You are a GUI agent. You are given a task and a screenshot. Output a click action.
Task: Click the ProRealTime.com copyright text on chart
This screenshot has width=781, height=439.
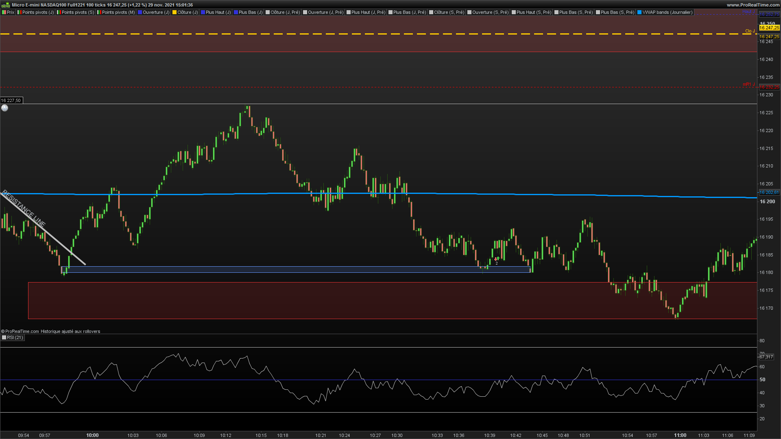(x=20, y=332)
